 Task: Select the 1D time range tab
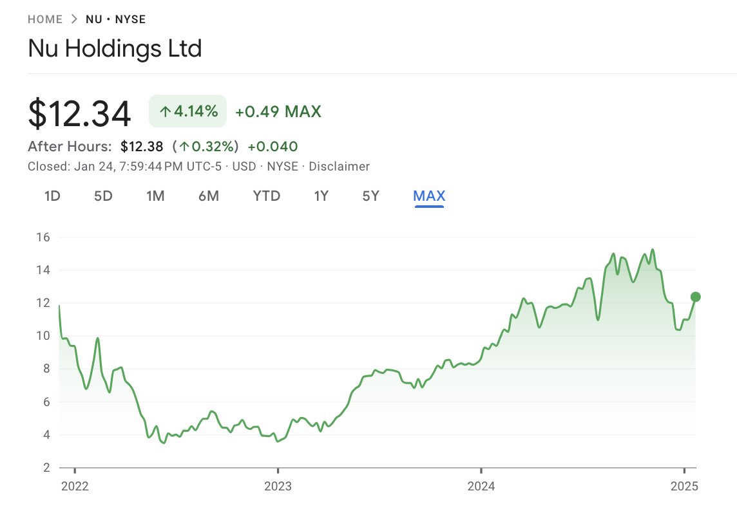pyautogui.click(x=52, y=196)
